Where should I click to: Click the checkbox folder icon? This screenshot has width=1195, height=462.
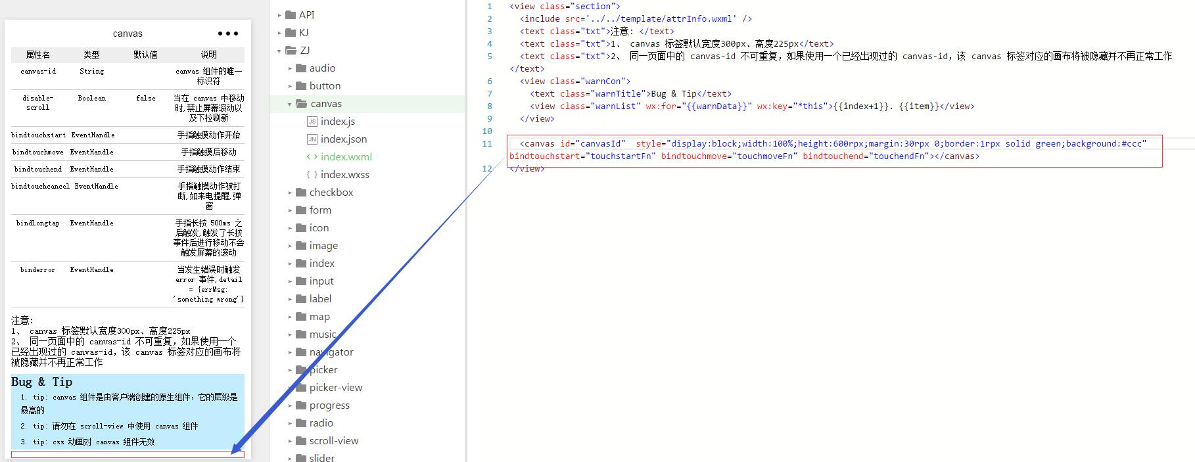point(301,192)
